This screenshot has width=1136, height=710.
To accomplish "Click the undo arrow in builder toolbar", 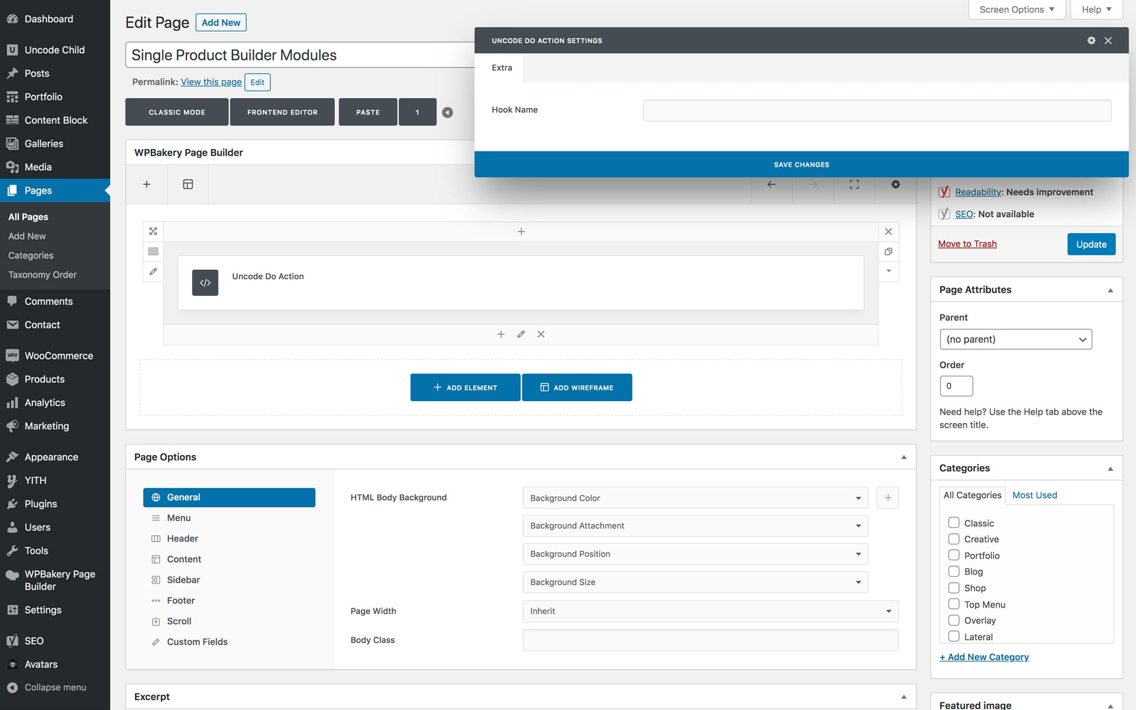I will tap(772, 185).
